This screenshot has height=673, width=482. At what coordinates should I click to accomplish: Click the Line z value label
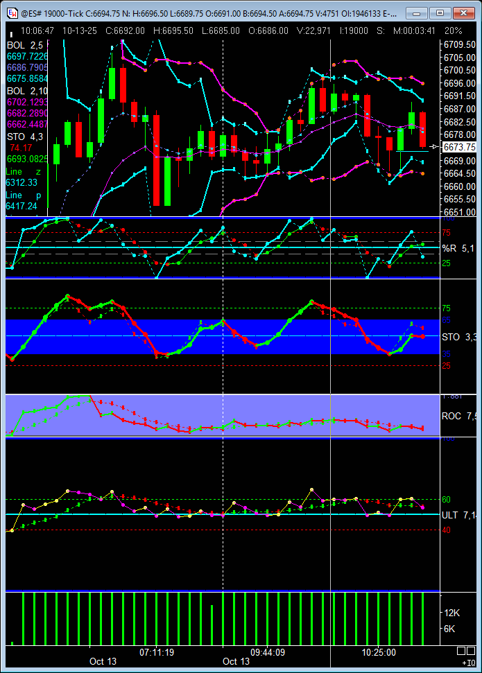click(x=23, y=171)
